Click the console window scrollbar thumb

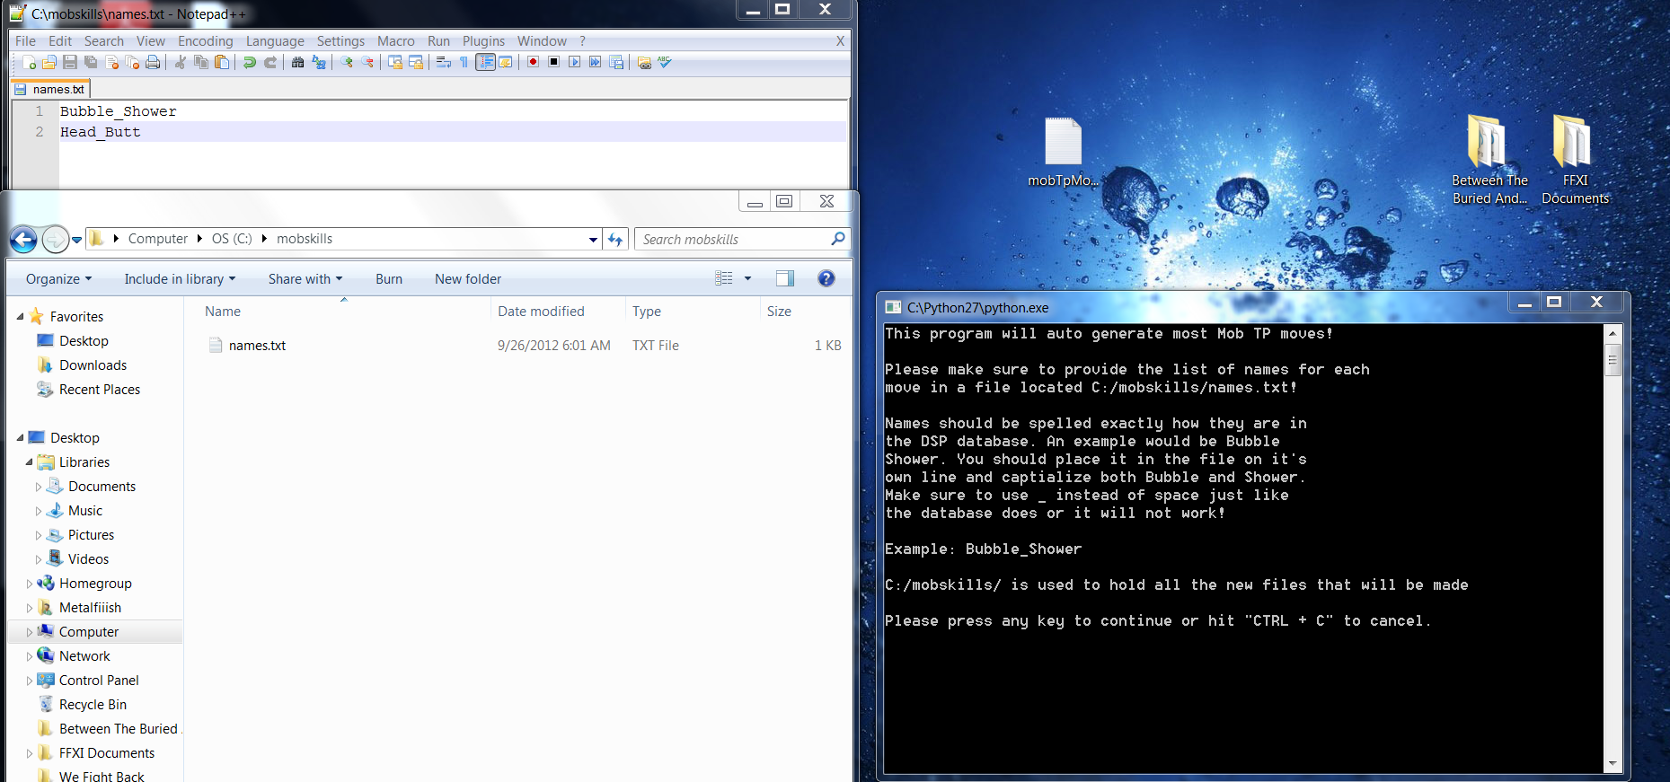pos(1613,362)
